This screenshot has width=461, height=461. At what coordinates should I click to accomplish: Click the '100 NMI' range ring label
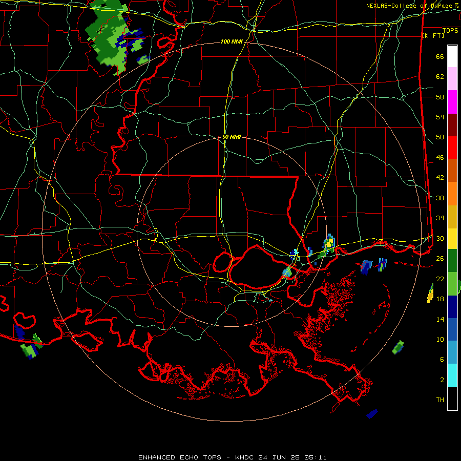click(232, 42)
